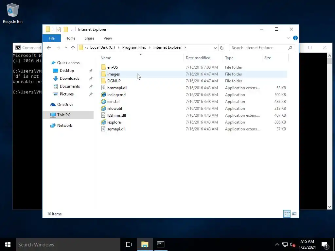Open the address bar history dropdown
This screenshot has height=251, width=335.
(x=215, y=48)
